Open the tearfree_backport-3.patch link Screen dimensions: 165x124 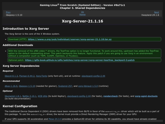(80, 60)
